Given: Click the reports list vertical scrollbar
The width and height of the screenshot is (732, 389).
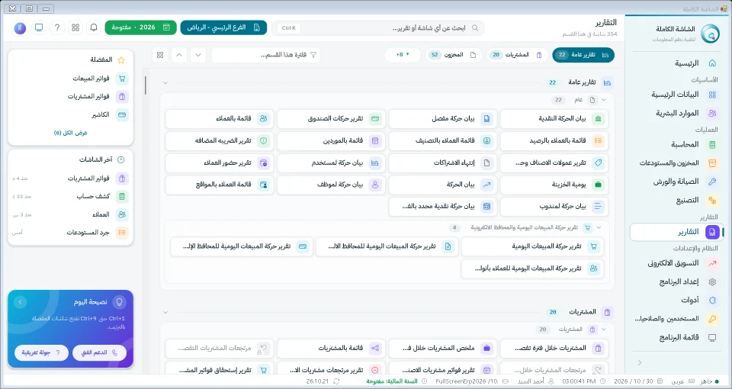Looking at the screenshot, I should (x=146, y=85).
